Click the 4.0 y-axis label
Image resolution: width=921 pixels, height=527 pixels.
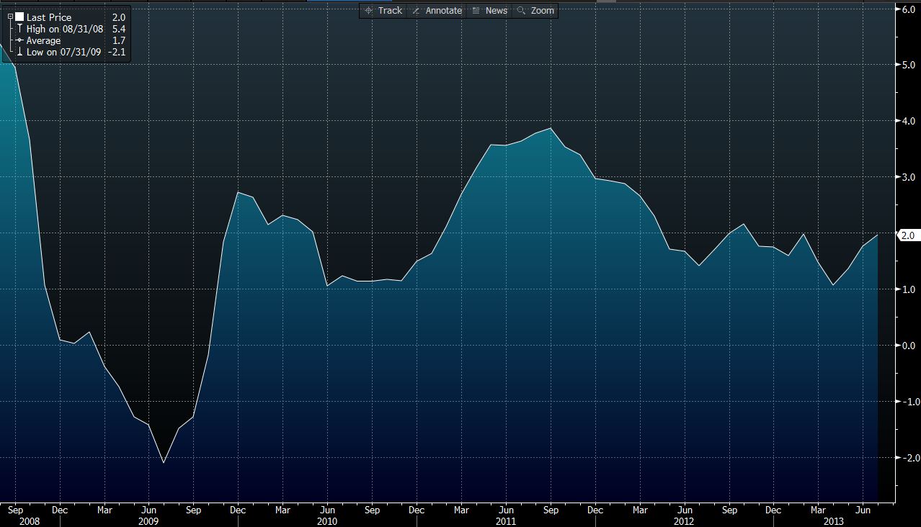[908, 121]
